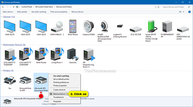This screenshot has width=193, height=107.
Task: Go up one level with up arrow
Action: [14, 7]
